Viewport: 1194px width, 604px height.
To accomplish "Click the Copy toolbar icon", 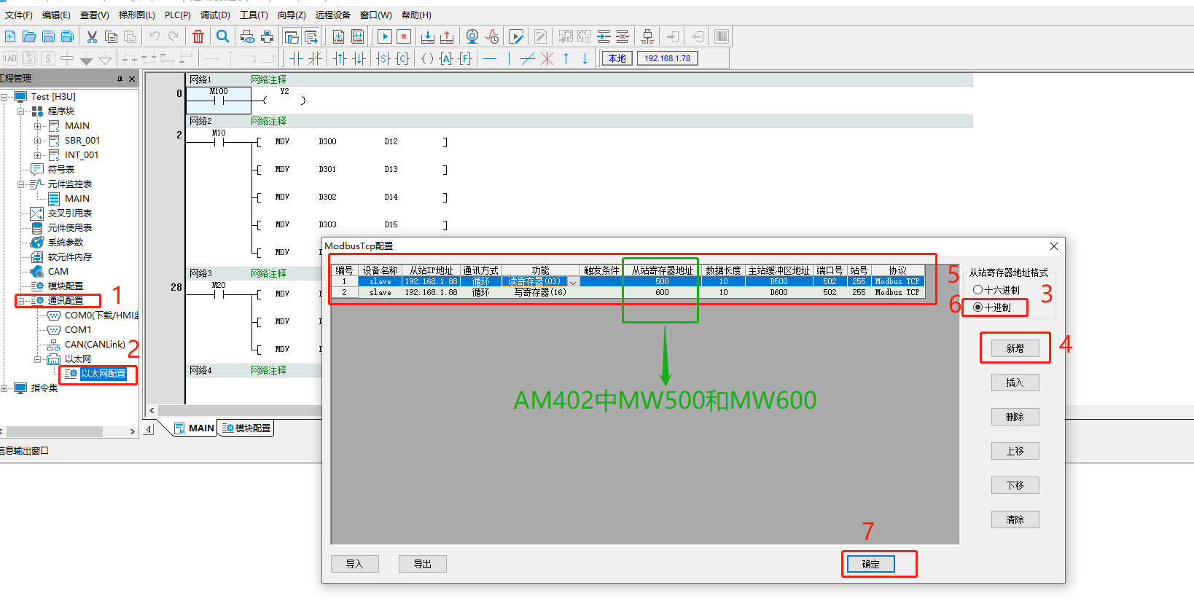I will point(111,36).
